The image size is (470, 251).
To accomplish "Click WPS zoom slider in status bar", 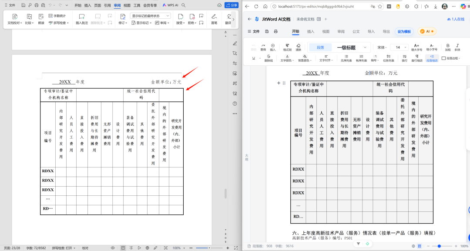I will pyautogui.click(x=209, y=248).
